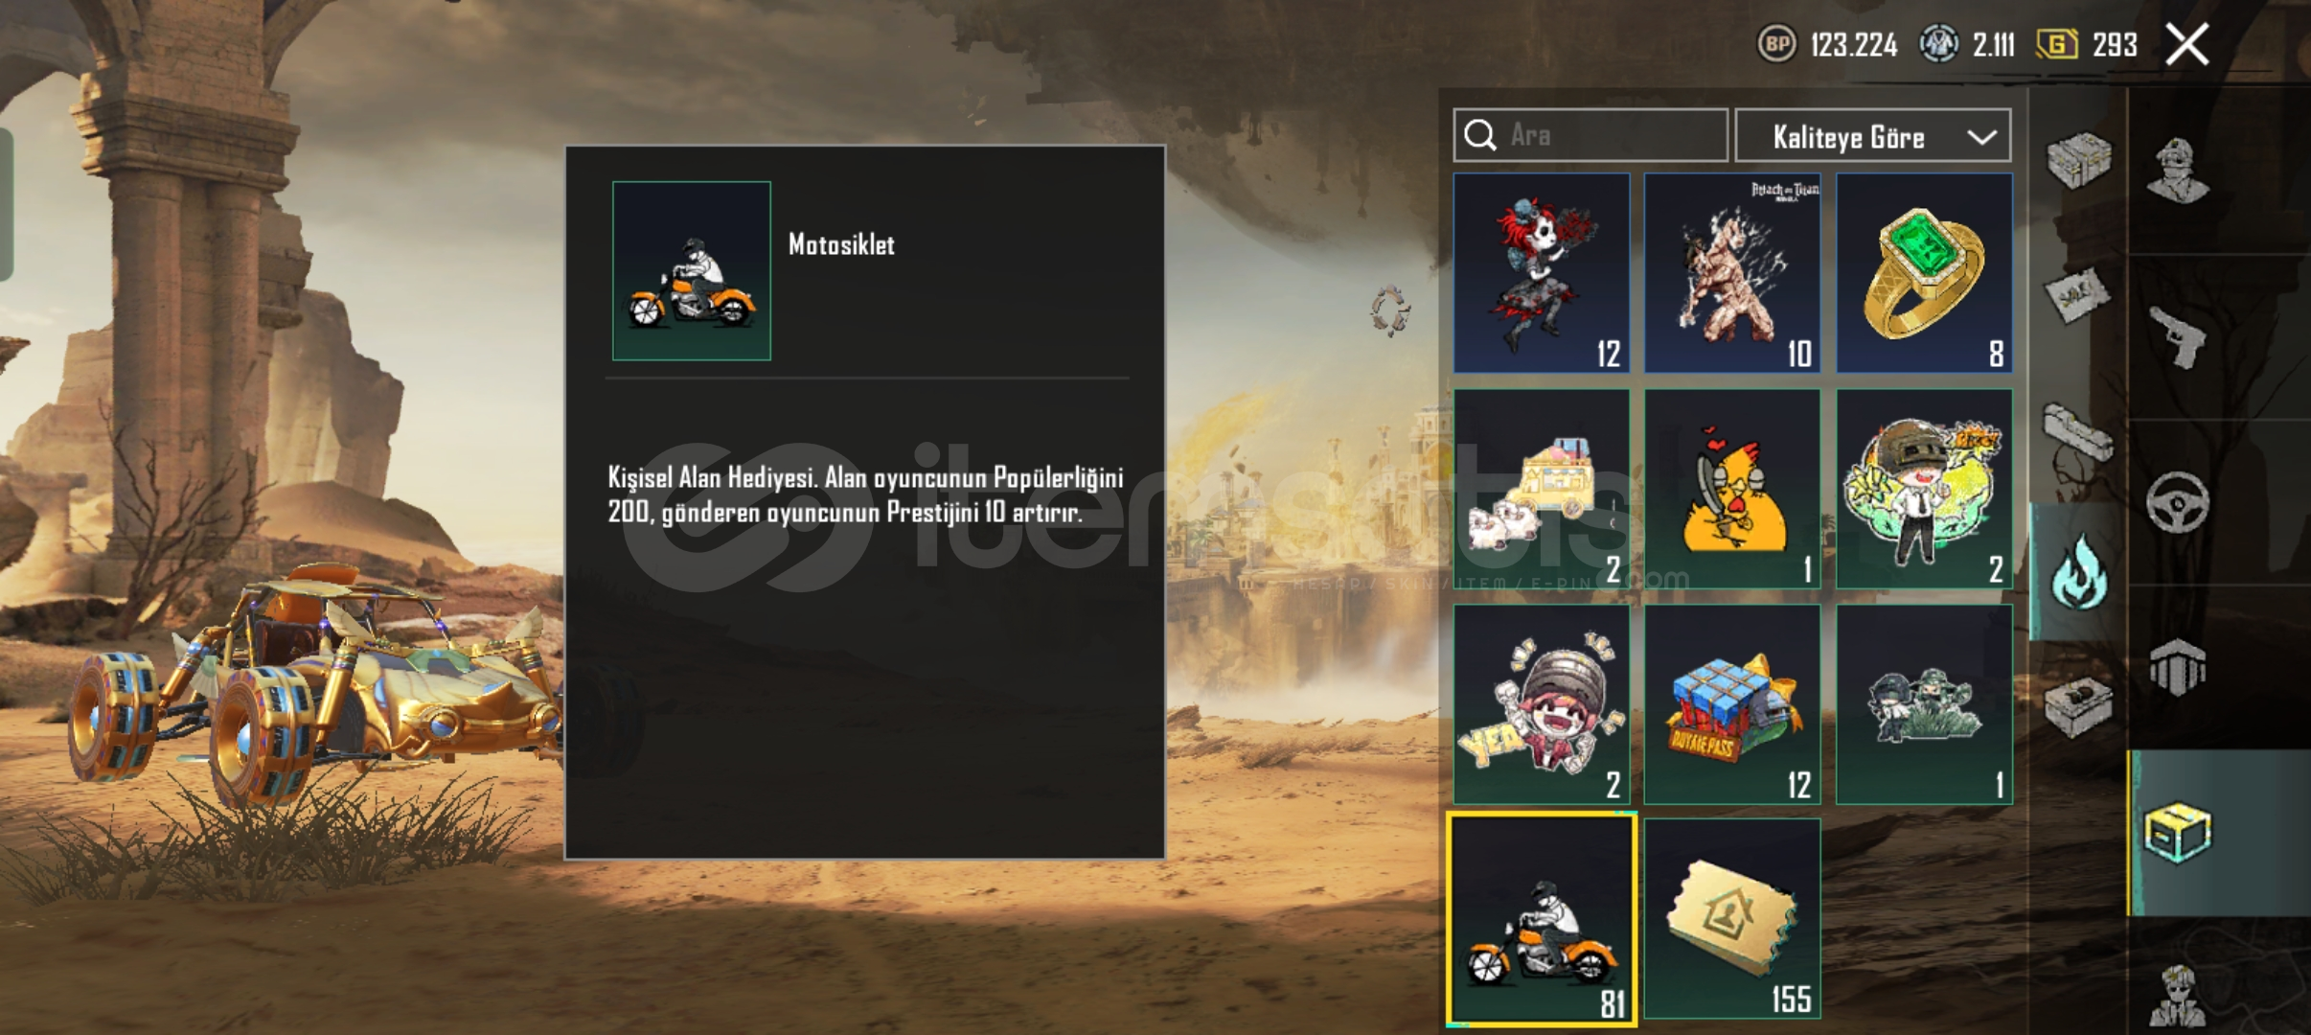Select the pistol weapon skins category
2311x1035 pixels.
pyautogui.click(x=2177, y=336)
